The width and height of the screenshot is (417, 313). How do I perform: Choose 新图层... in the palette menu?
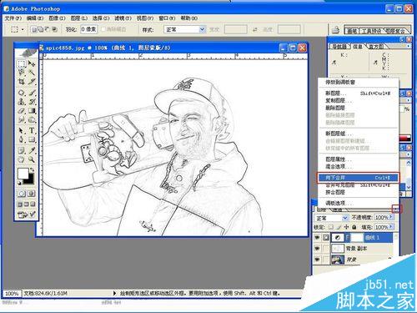click(x=358, y=93)
